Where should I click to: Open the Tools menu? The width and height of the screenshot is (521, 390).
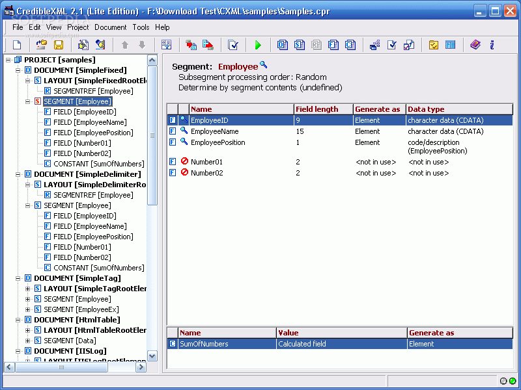[x=141, y=27]
